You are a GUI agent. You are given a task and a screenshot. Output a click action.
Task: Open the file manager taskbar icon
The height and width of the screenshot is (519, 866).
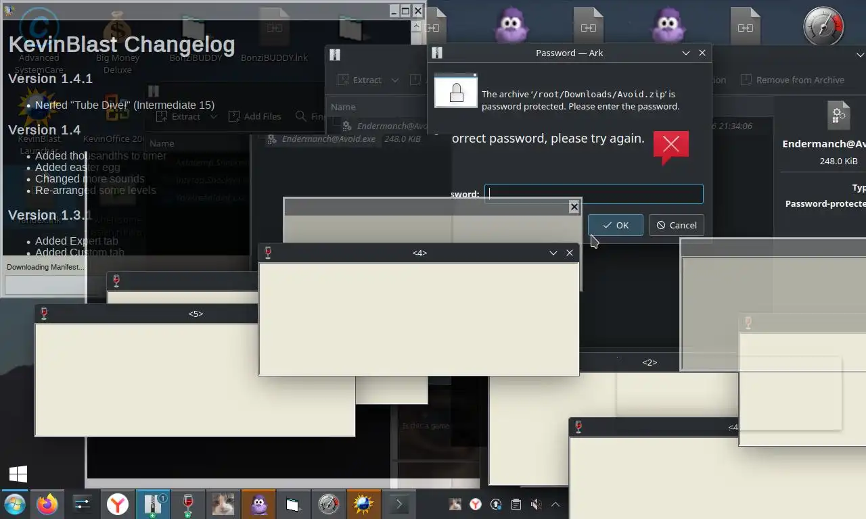(x=292, y=504)
